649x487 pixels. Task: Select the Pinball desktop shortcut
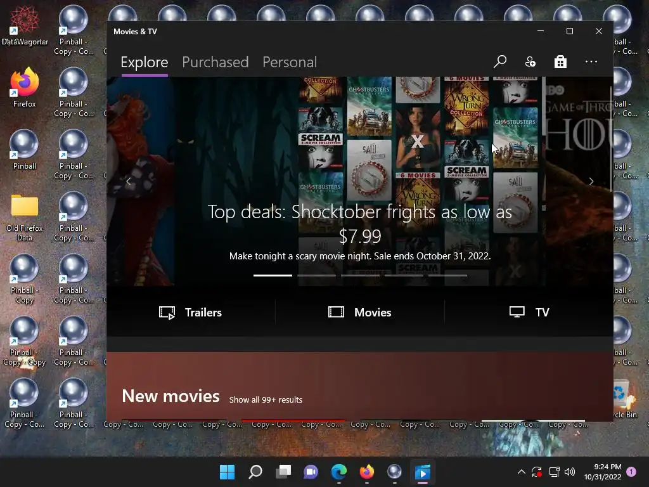(x=25, y=150)
